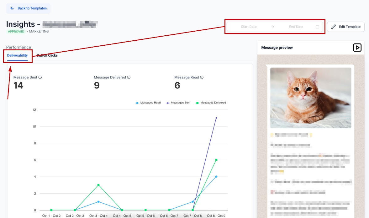Toggle the Messages Read legend series
The width and height of the screenshot is (369, 218).
(148, 103)
